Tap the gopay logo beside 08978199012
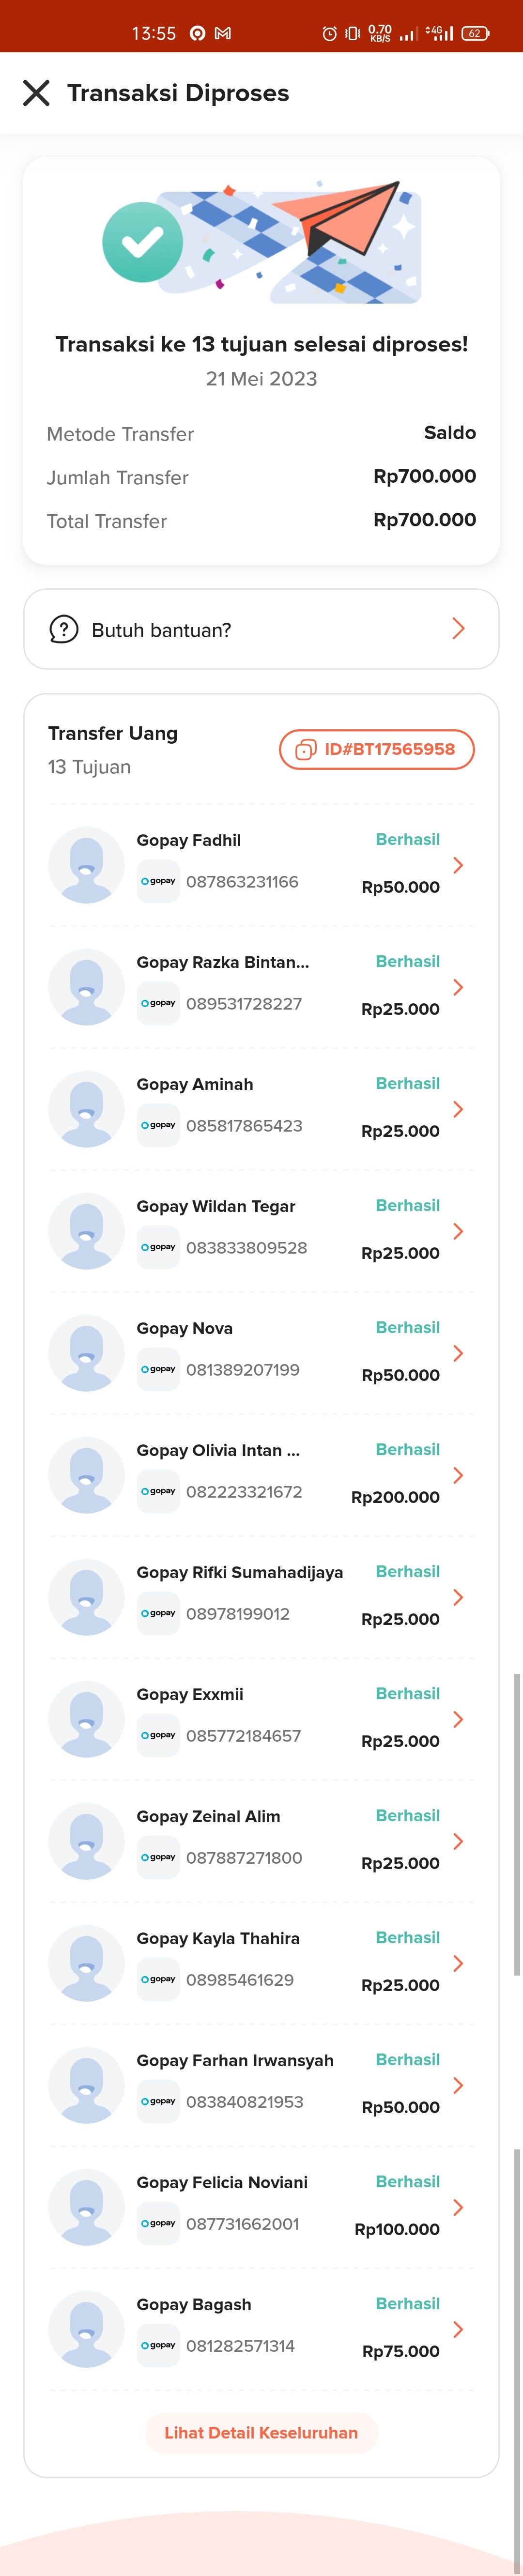The image size is (523, 2576). tap(158, 1613)
